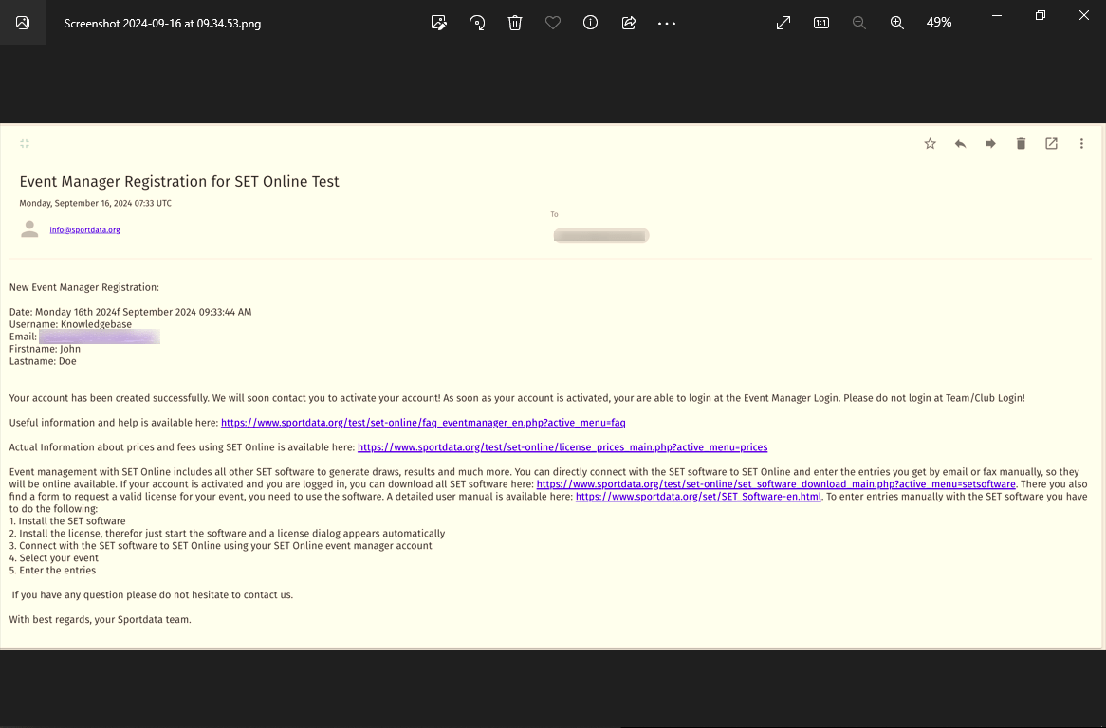
Task: Open the faq_eventmanager_en.php help link
Action: click(423, 423)
